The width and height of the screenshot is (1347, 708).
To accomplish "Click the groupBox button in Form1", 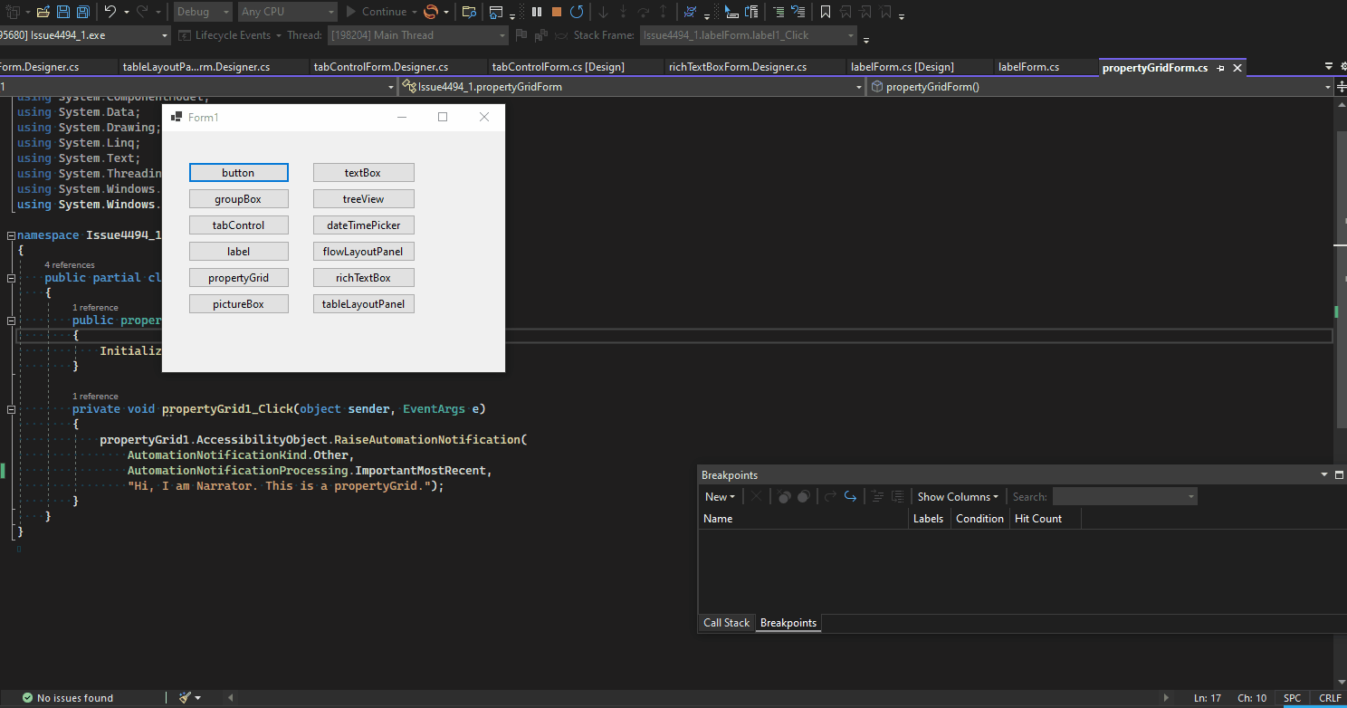I will tap(238, 199).
